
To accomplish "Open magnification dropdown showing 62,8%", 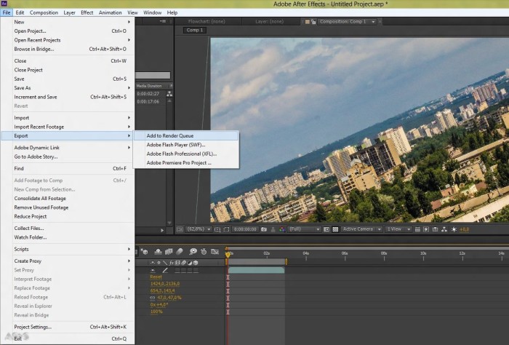I will pyautogui.click(x=199, y=229).
